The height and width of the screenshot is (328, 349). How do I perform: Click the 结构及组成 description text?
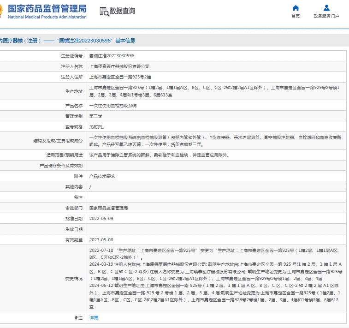[215, 141]
